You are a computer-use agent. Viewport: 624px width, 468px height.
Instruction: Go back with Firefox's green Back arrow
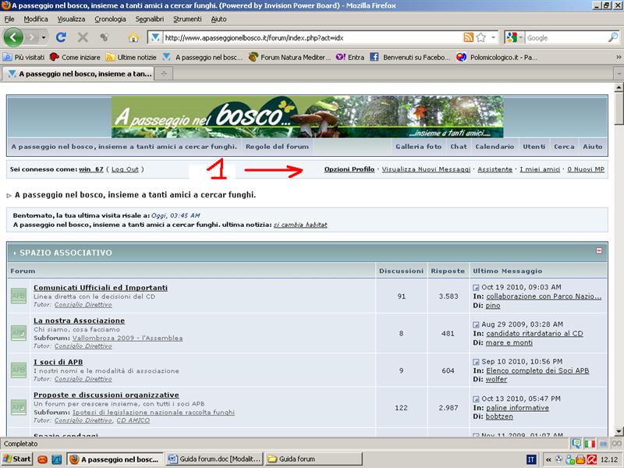click(x=13, y=37)
